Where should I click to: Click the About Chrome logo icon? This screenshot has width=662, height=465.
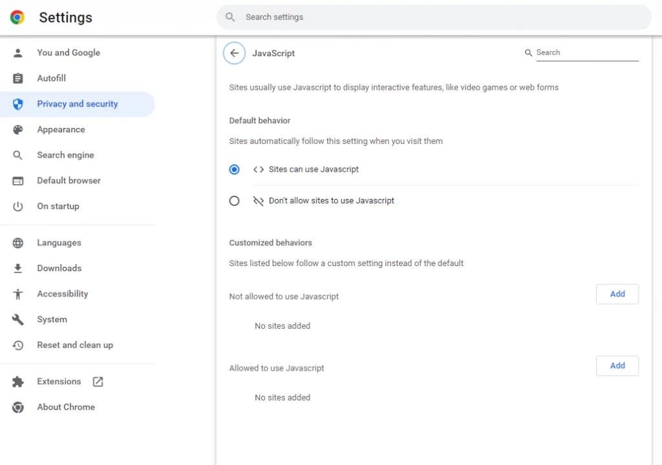(18, 407)
